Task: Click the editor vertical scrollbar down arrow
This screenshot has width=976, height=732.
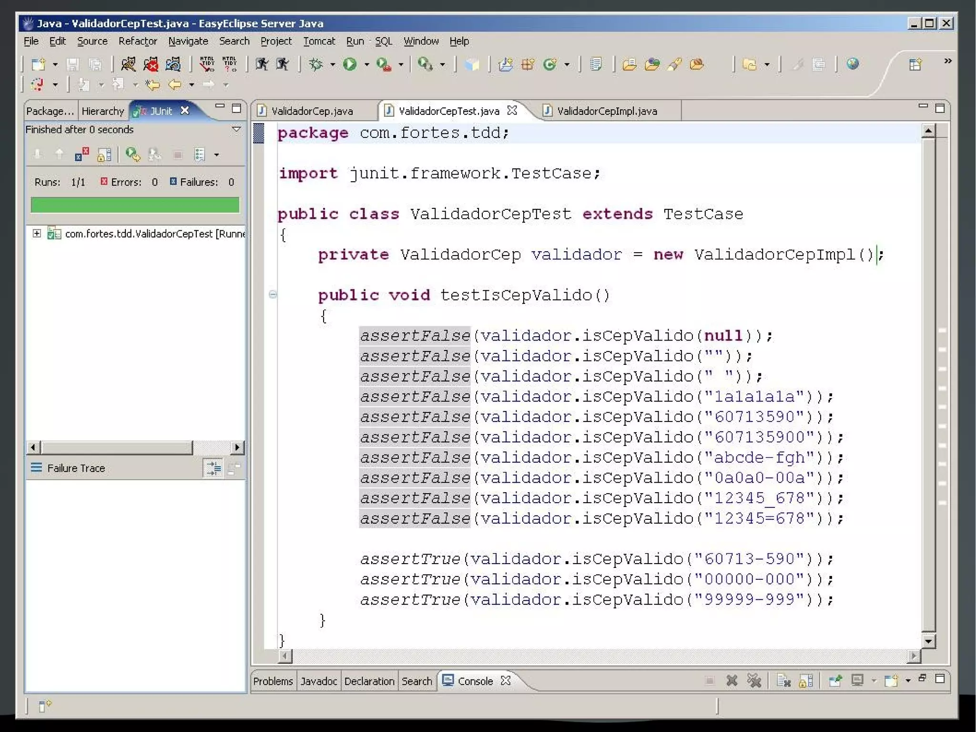Action: pyautogui.click(x=928, y=641)
